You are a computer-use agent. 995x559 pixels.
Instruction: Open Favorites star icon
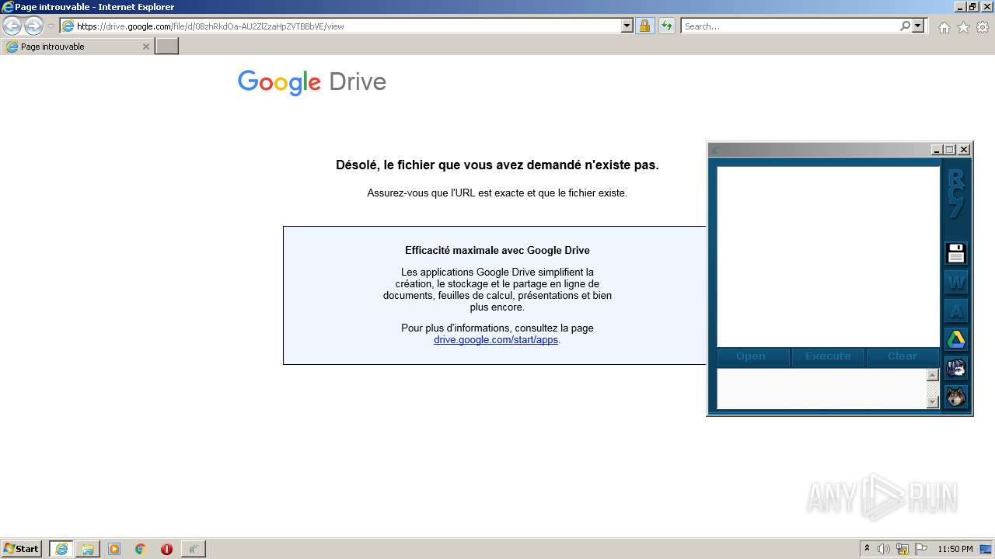click(x=963, y=27)
